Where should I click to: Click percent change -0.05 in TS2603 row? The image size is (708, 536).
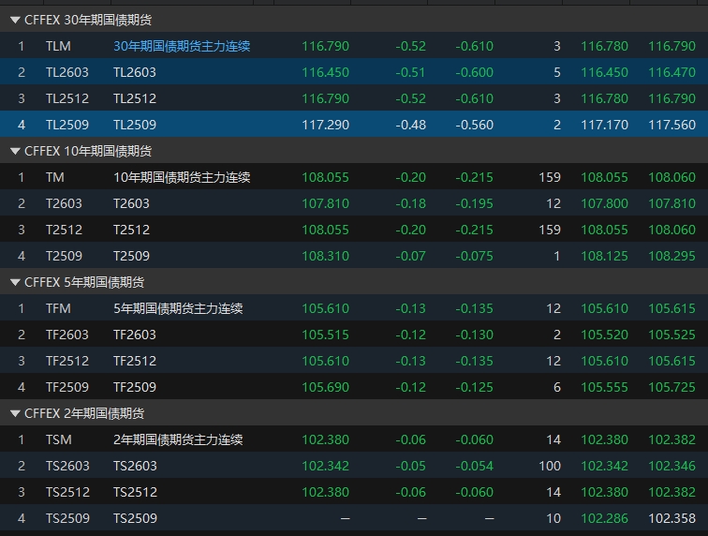click(410, 466)
